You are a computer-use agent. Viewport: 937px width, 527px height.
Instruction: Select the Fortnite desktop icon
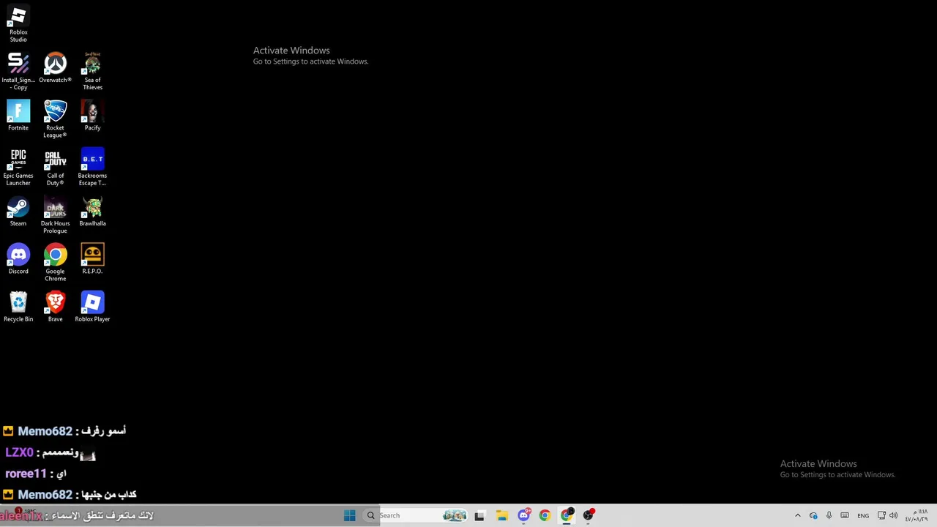coord(18,116)
